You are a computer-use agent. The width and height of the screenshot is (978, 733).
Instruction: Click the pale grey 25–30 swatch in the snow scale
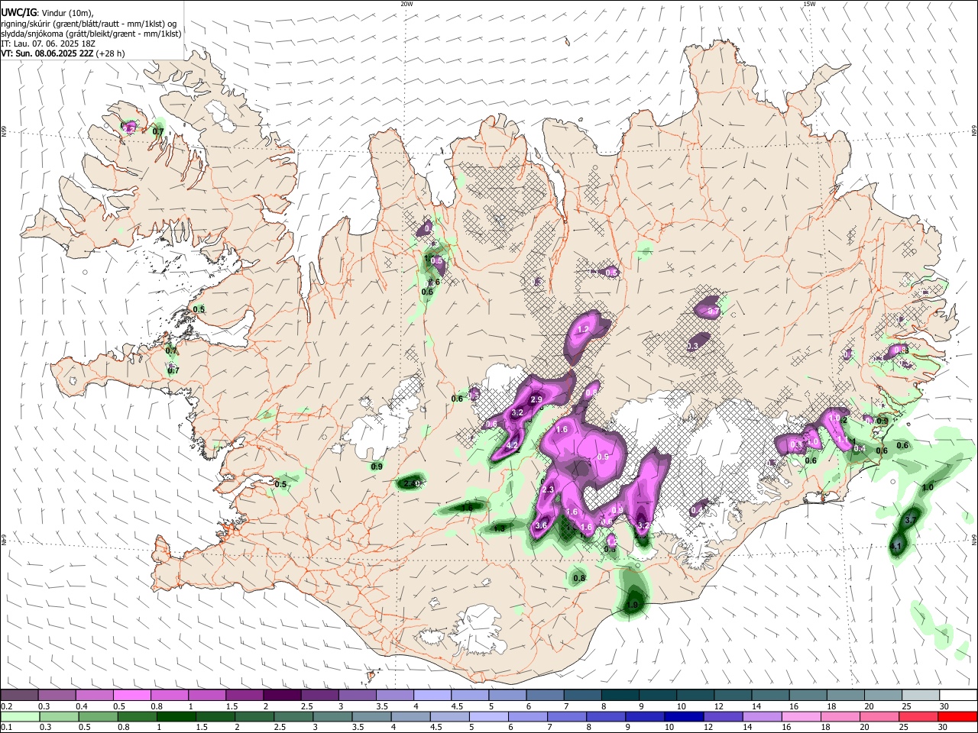tap(921, 695)
